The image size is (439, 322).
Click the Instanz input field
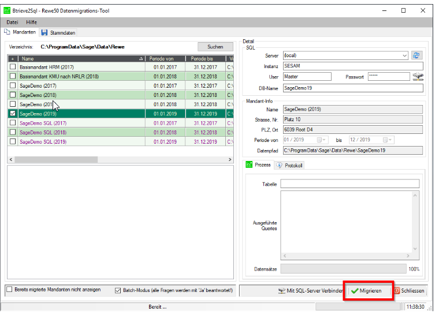click(x=353, y=66)
